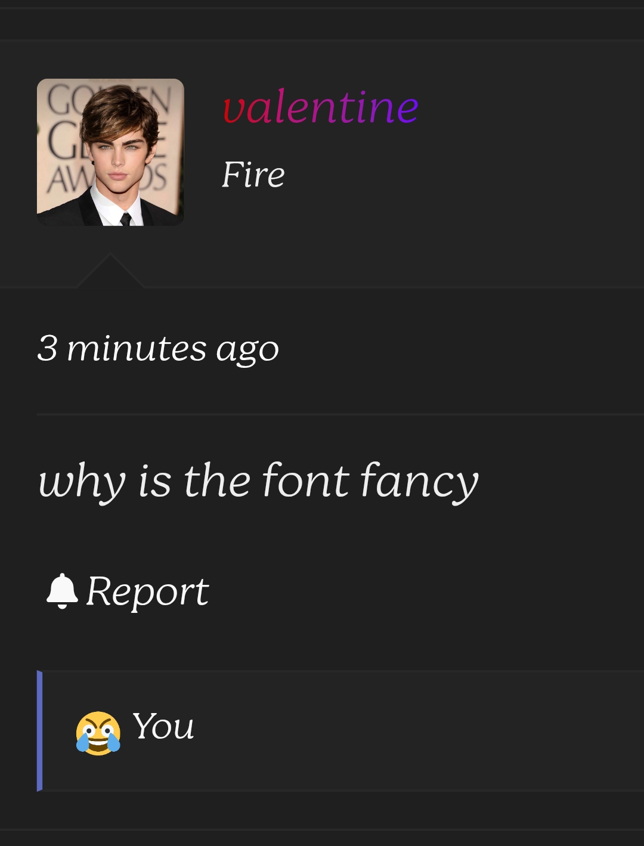Select the post text why is the font fancy
Image resolution: width=644 pixels, height=846 pixels.
pyautogui.click(x=258, y=481)
